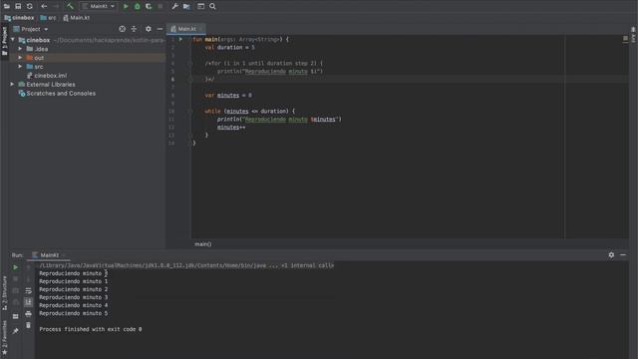Expand External Libraries arrow

[x=12, y=84]
